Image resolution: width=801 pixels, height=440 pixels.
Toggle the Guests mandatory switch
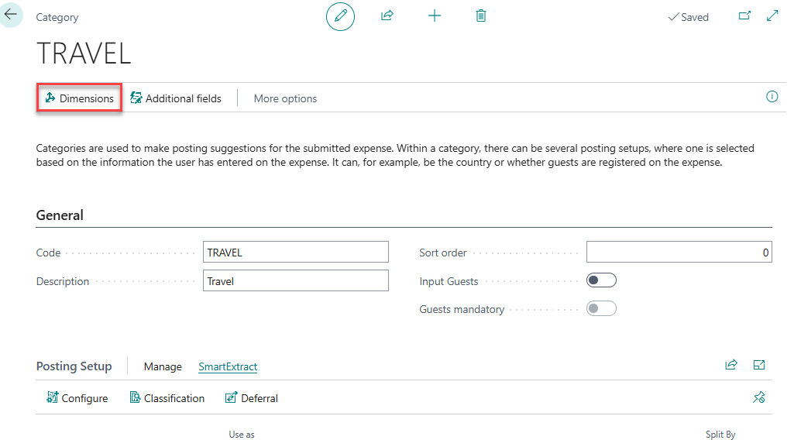(601, 309)
